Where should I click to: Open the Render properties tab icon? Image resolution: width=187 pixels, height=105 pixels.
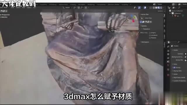pyautogui.click(x=168, y=51)
